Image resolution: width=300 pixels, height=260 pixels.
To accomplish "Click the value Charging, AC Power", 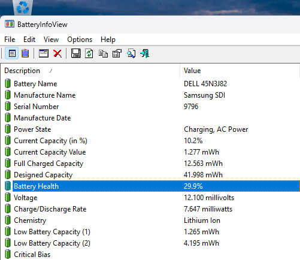I will point(216,129).
